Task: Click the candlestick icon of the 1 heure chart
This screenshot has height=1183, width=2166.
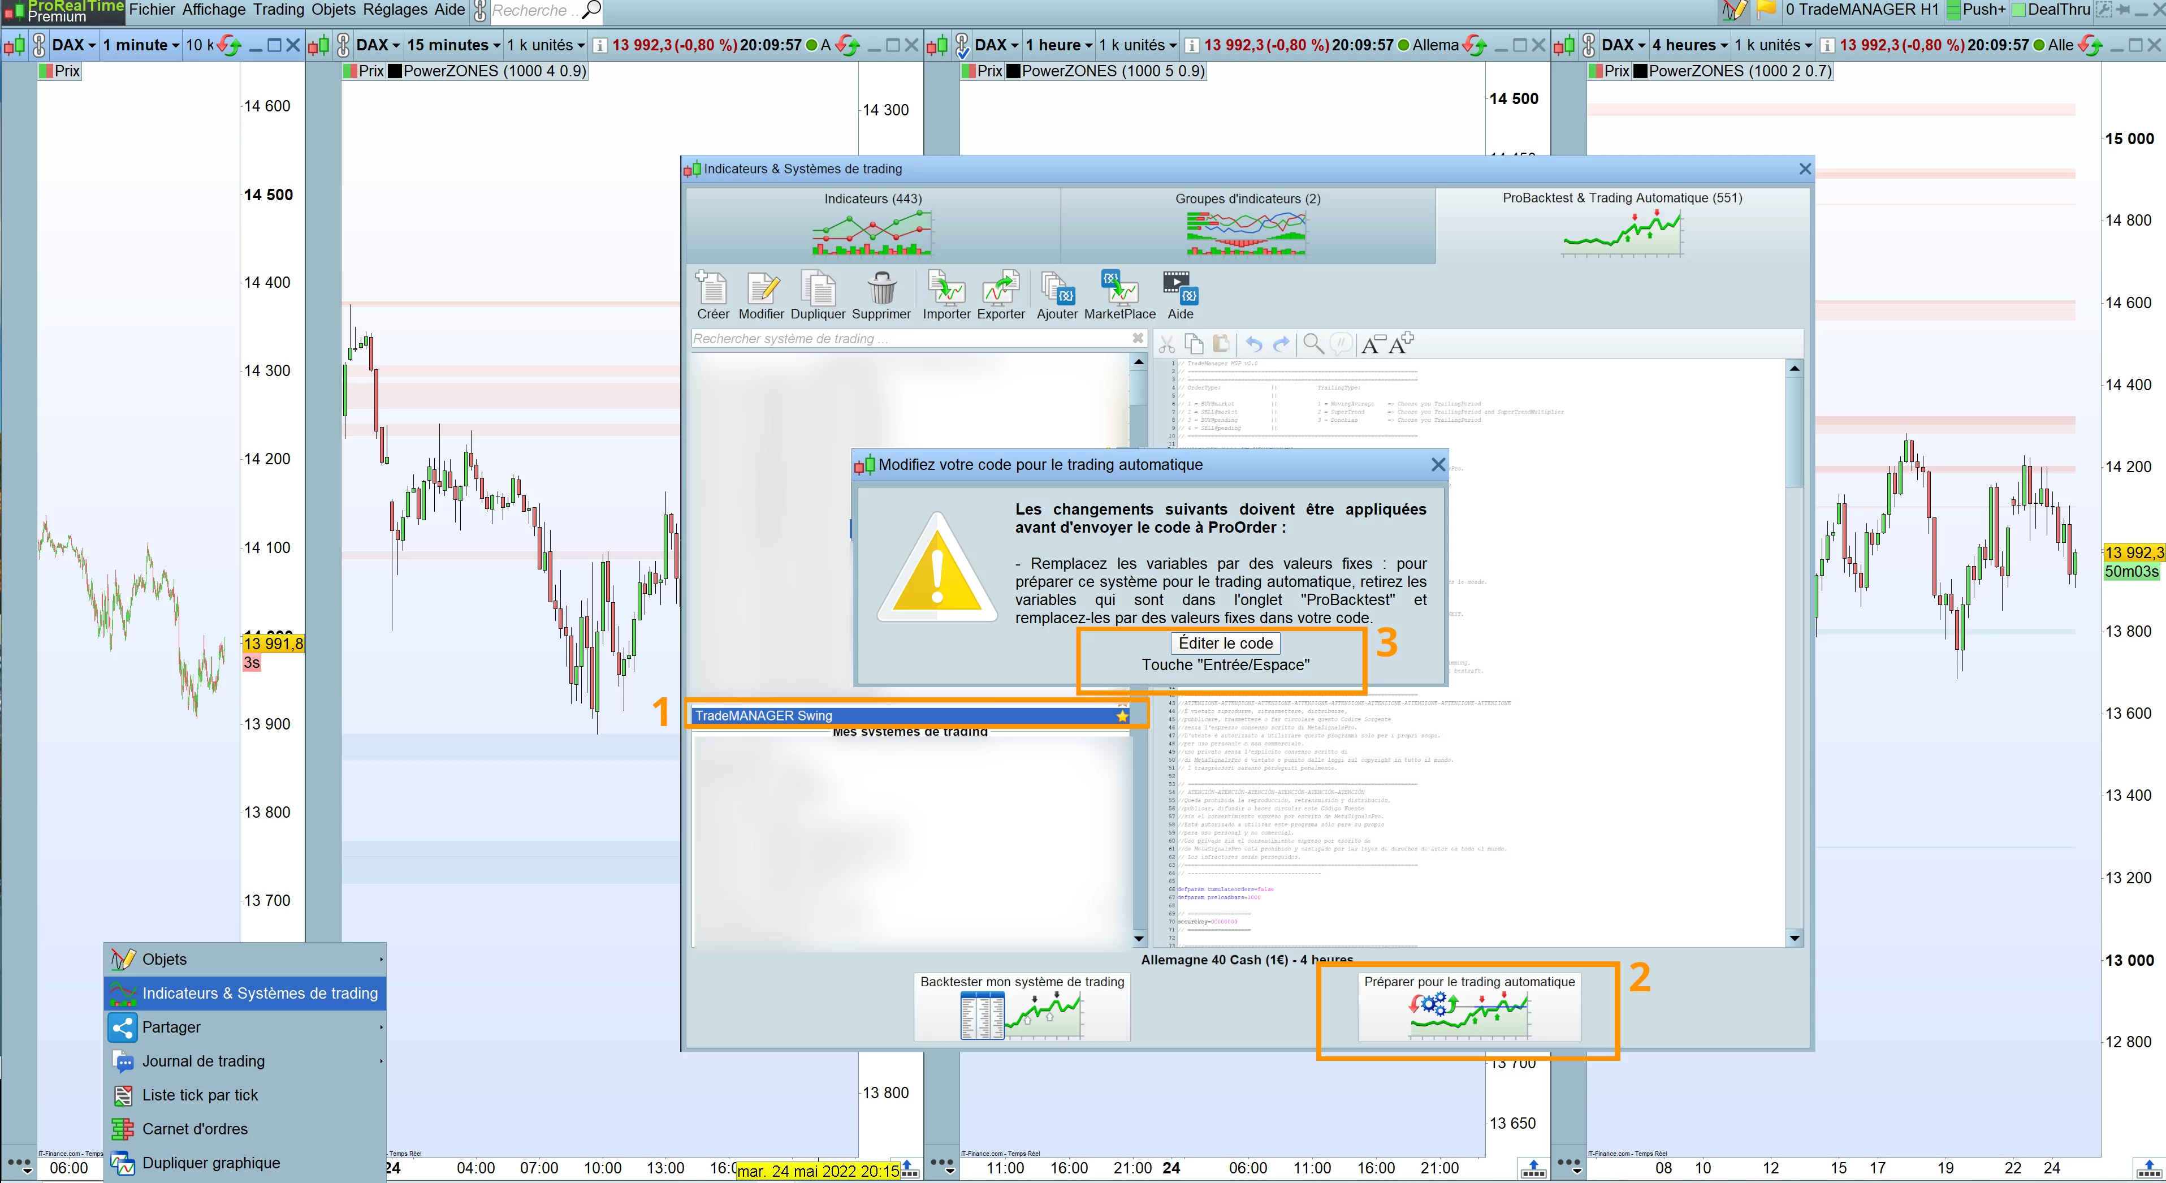Action: click(x=937, y=45)
